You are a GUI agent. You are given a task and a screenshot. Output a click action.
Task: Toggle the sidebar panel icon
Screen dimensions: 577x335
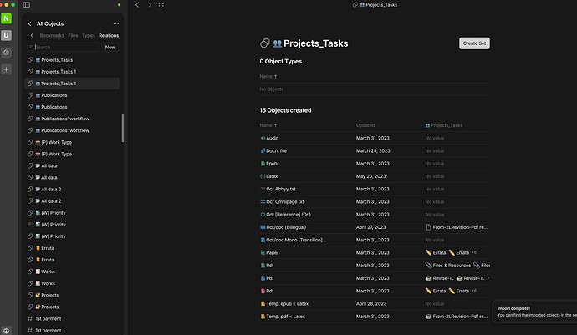[x=27, y=5]
